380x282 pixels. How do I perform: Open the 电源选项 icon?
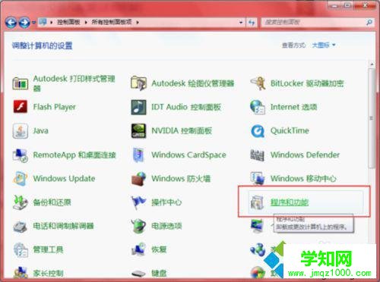(x=138, y=226)
